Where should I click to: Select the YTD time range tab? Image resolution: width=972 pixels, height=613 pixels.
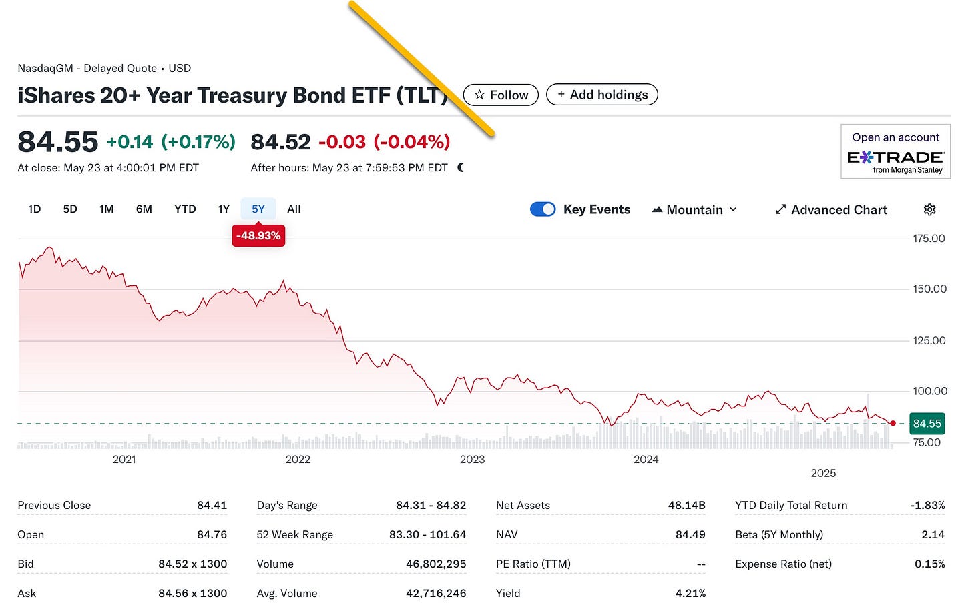(185, 209)
